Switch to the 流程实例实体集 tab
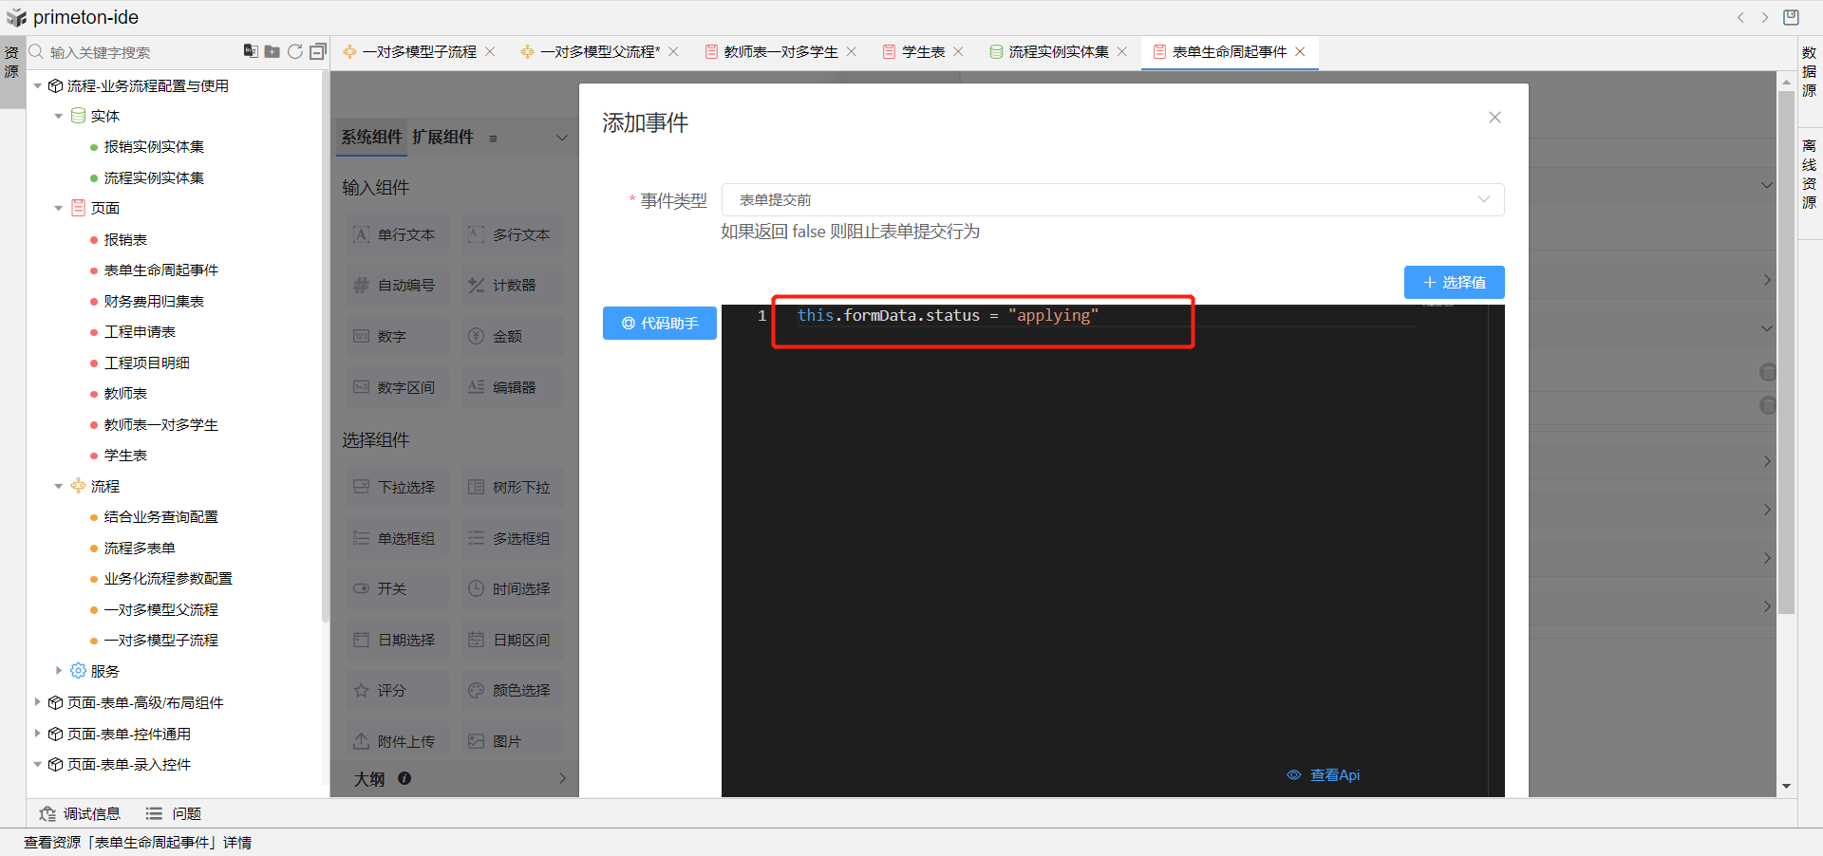 click(1058, 52)
